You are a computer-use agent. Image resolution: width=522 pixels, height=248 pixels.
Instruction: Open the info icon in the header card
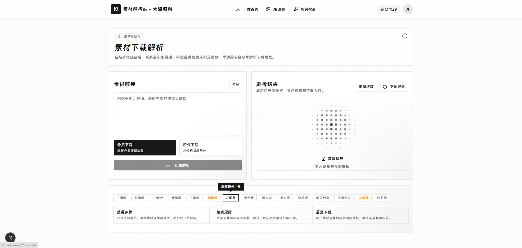405,36
